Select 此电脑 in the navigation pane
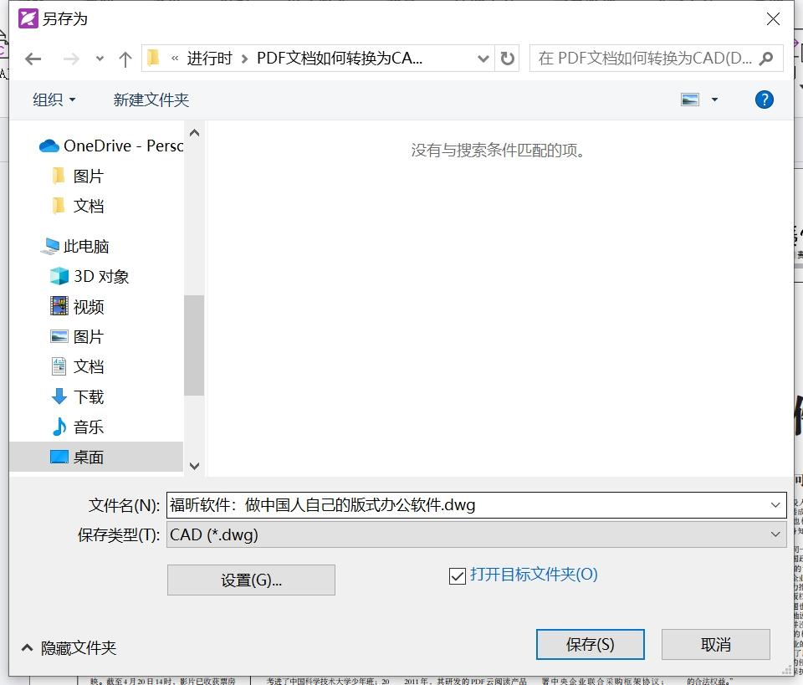The height and width of the screenshot is (685, 803). pyautogui.click(x=74, y=246)
